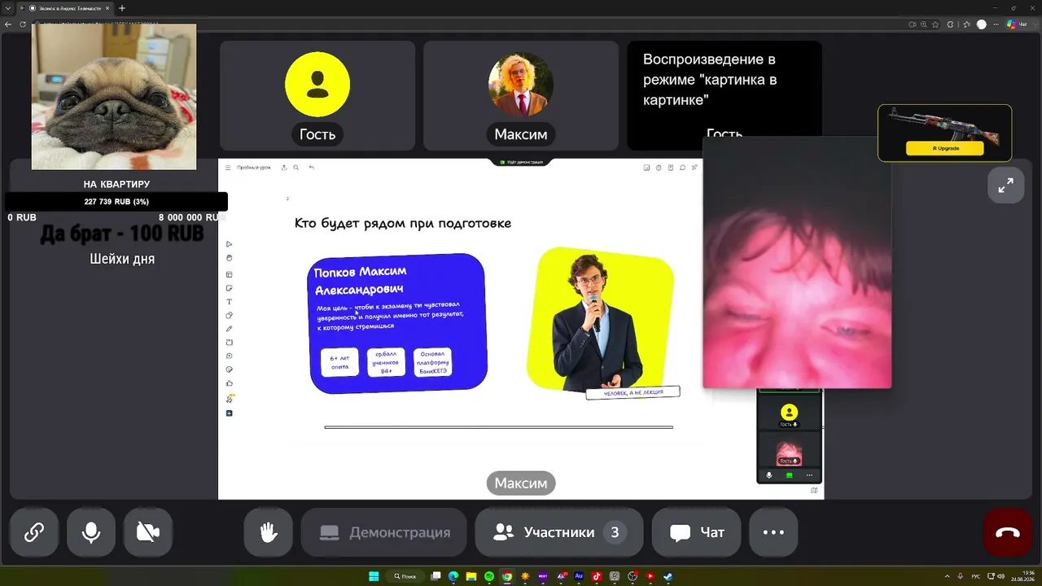Click the small mic icon in the nested call panel
The width and height of the screenshot is (1042, 586).
[769, 475]
